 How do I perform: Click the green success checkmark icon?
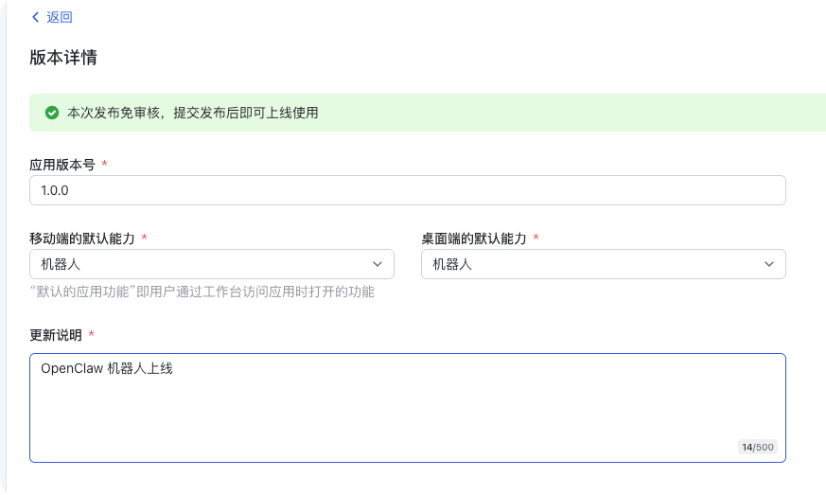(x=52, y=113)
